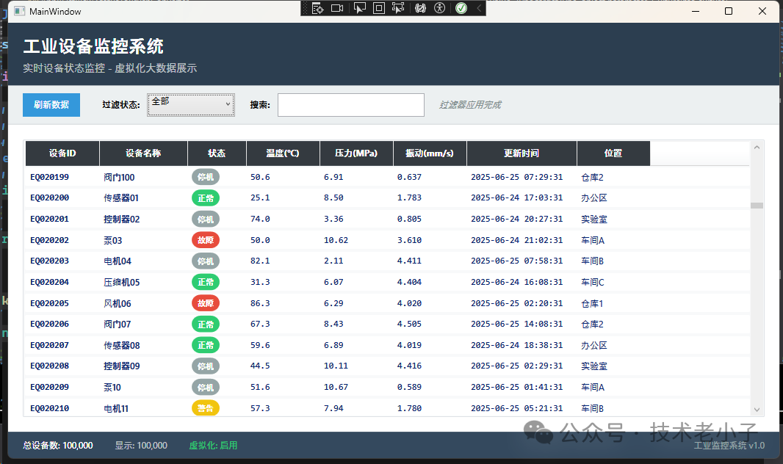Click inside the 搜索 input field

click(350, 104)
